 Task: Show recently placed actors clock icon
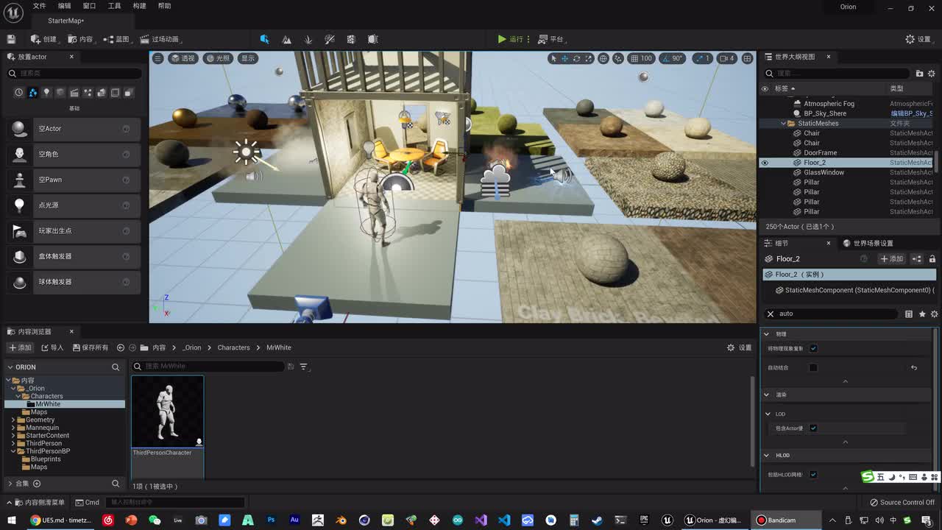(x=19, y=93)
